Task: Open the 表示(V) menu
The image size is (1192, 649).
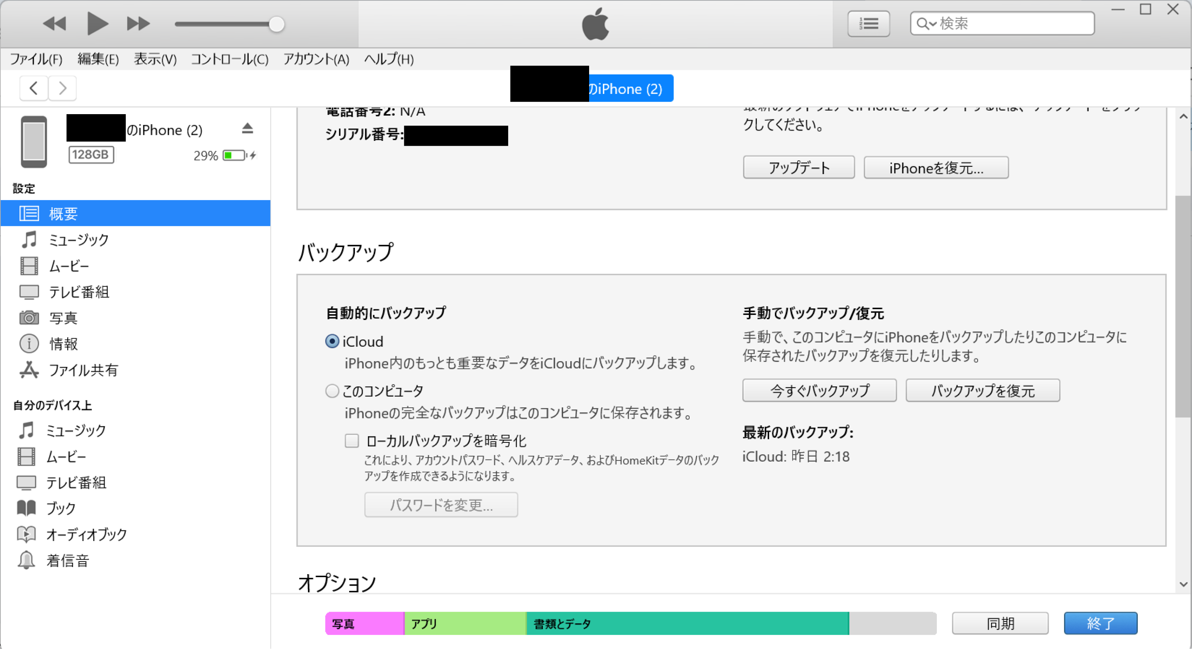Action: click(155, 59)
